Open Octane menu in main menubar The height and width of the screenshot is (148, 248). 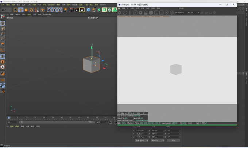pos(103,5)
